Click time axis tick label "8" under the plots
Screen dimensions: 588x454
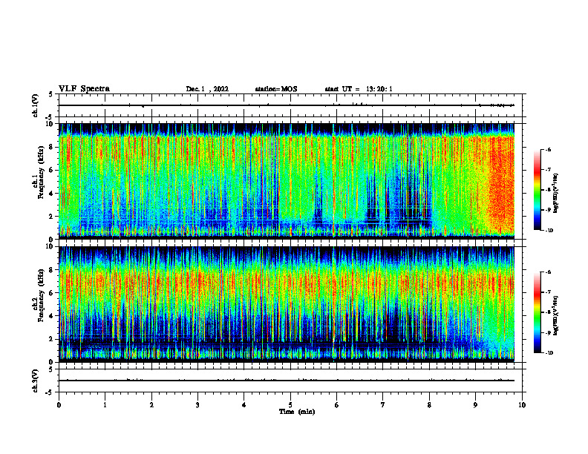(429, 405)
